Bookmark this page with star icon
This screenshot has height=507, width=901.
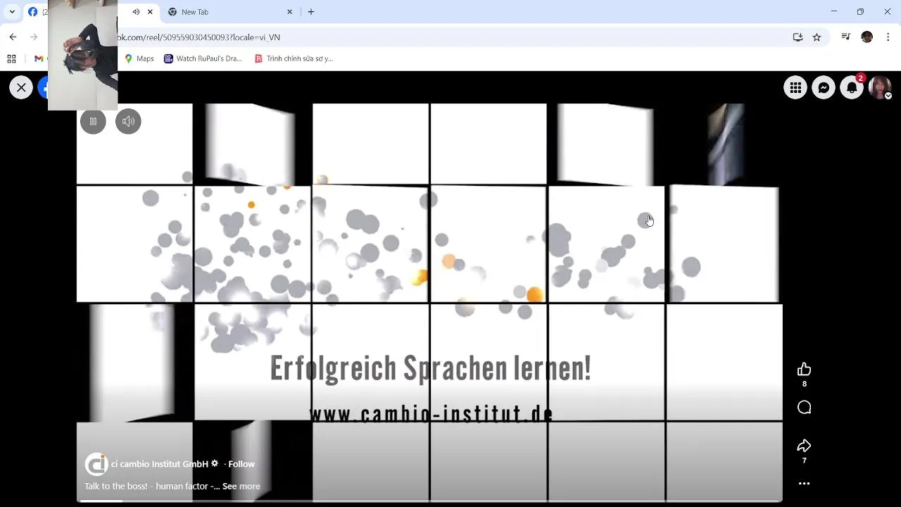(817, 37)
